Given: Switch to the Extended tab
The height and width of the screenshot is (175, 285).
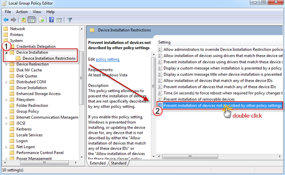Looking at the screenshot, I should click(x=97, y=163).
